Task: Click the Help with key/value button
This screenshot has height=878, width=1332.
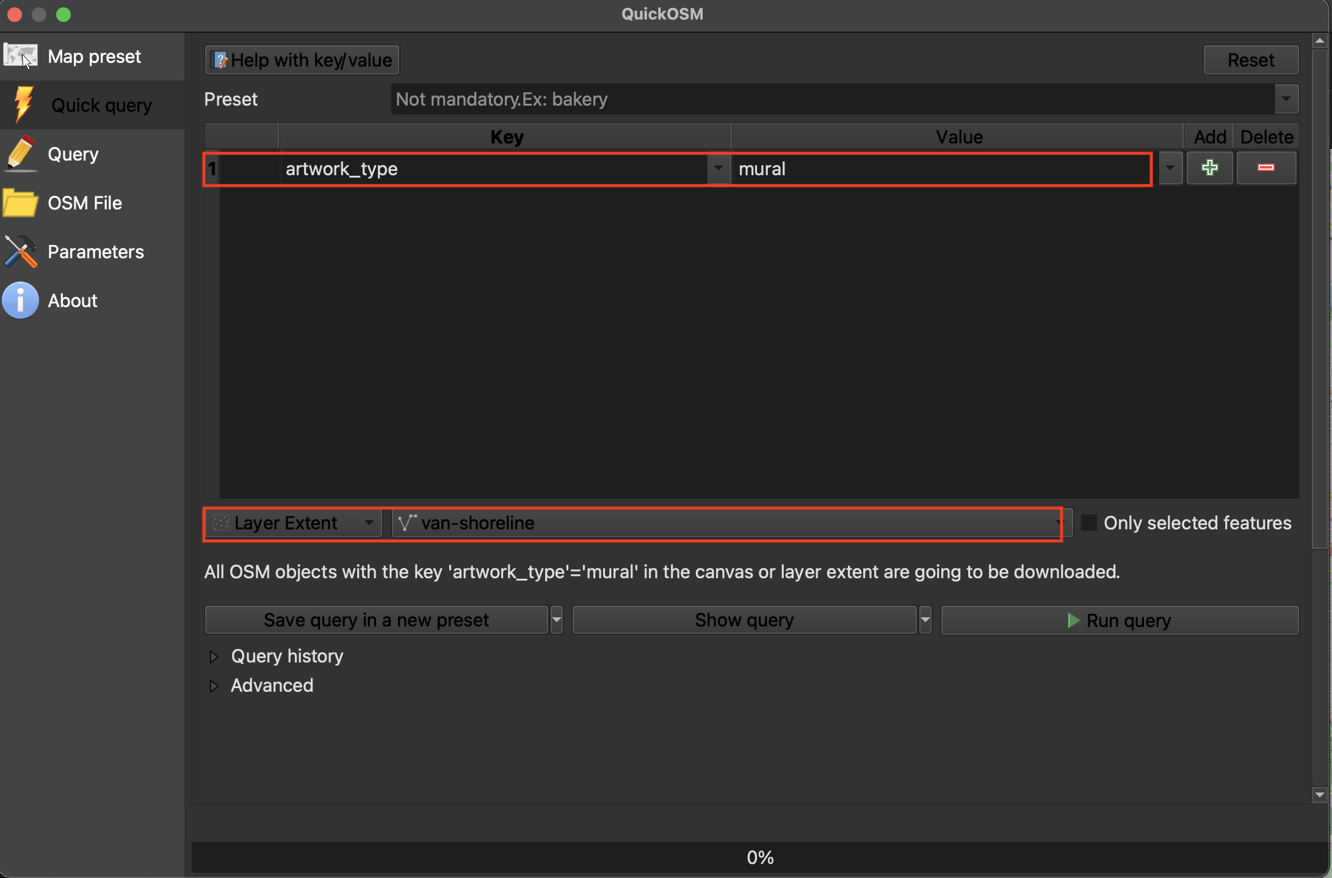Action: click(302, 60)
